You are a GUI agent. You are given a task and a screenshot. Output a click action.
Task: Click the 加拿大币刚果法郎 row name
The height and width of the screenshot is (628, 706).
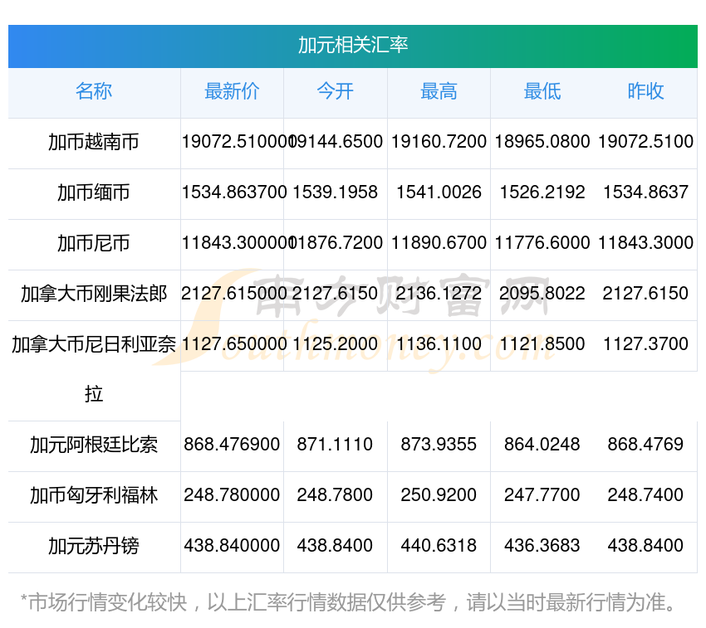click(94, 294)
